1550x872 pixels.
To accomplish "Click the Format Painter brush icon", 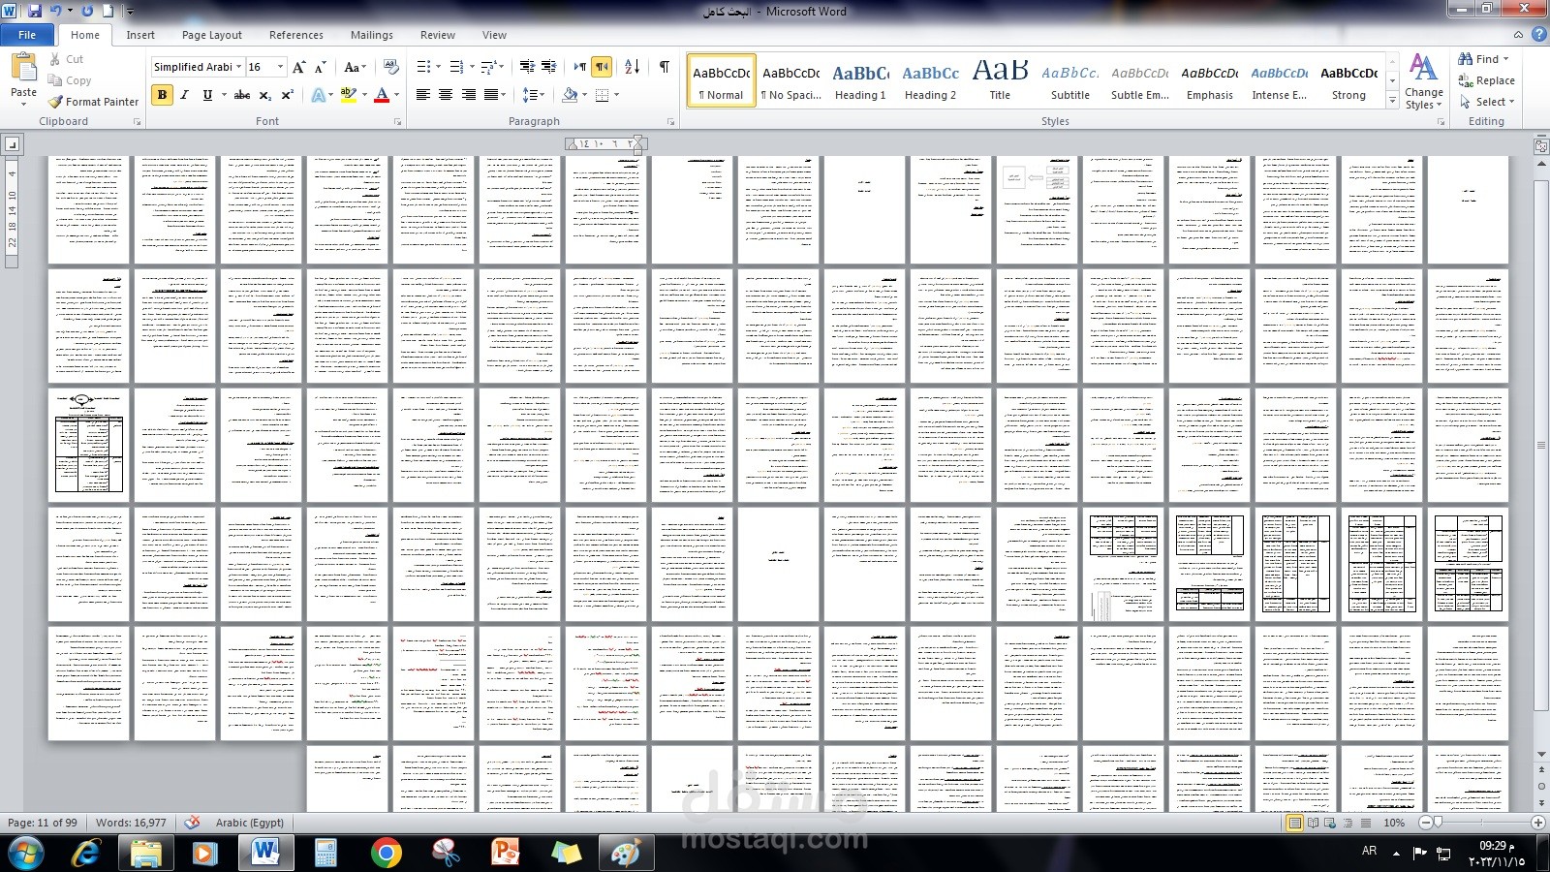I will click(56, 102).
